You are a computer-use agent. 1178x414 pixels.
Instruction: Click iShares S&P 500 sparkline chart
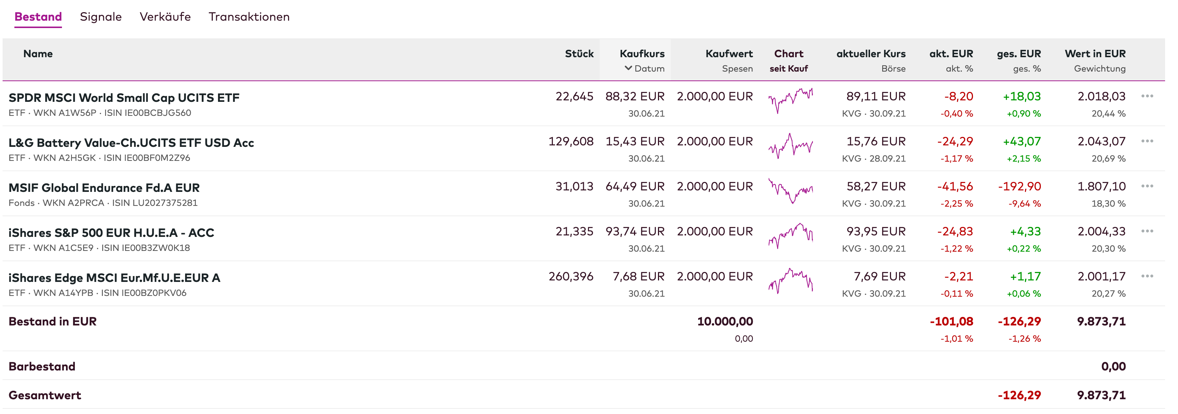(x=790, y=235)
